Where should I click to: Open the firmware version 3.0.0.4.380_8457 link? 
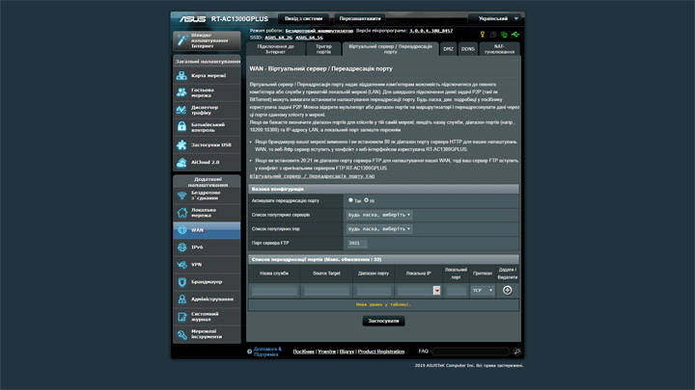coord(431,31)
